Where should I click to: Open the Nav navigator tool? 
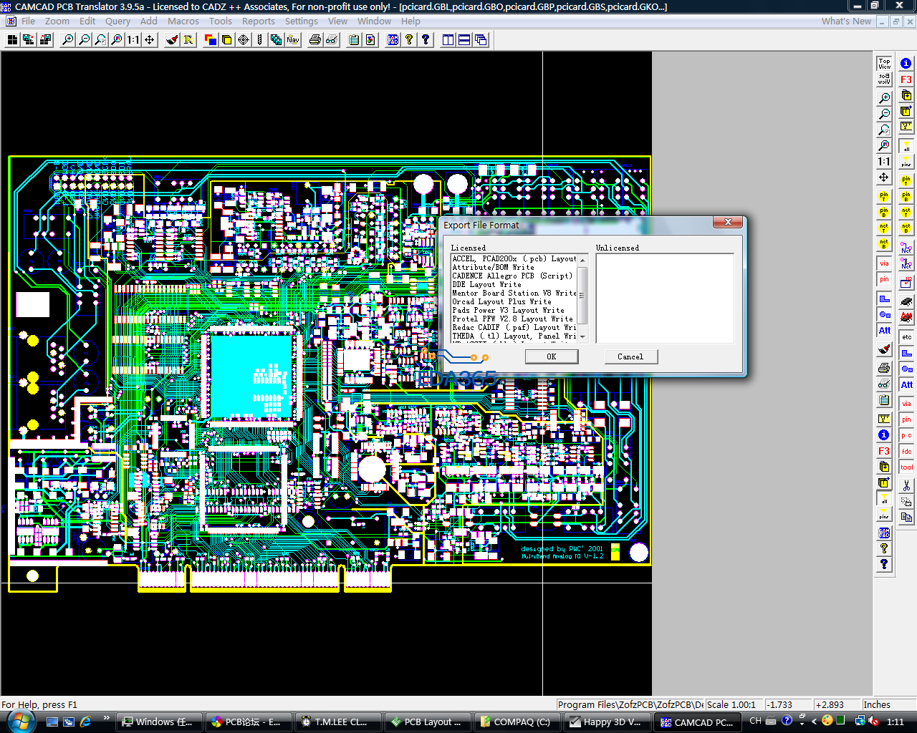tap(293, 40)
